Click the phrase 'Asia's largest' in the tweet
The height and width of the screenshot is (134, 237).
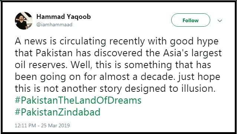[x=192, y=53]
